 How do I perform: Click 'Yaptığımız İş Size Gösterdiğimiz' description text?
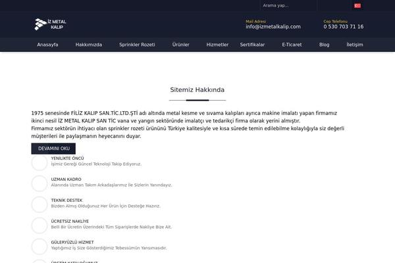point(109,248)
